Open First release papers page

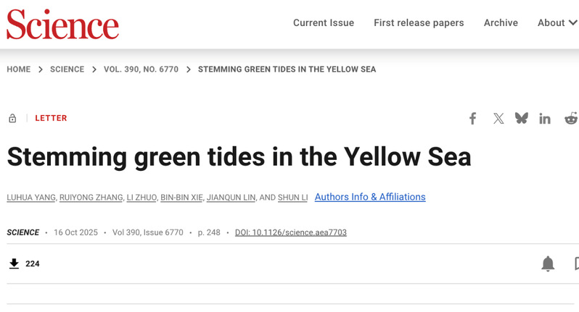[419, 23]
